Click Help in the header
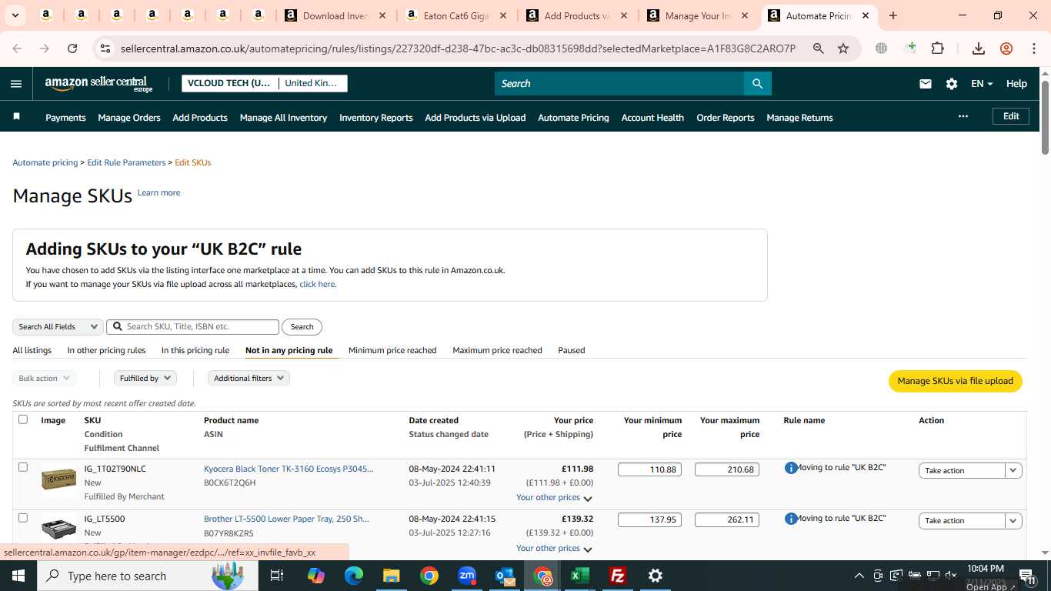The image size is (1051, 591). pos(1016,84)
